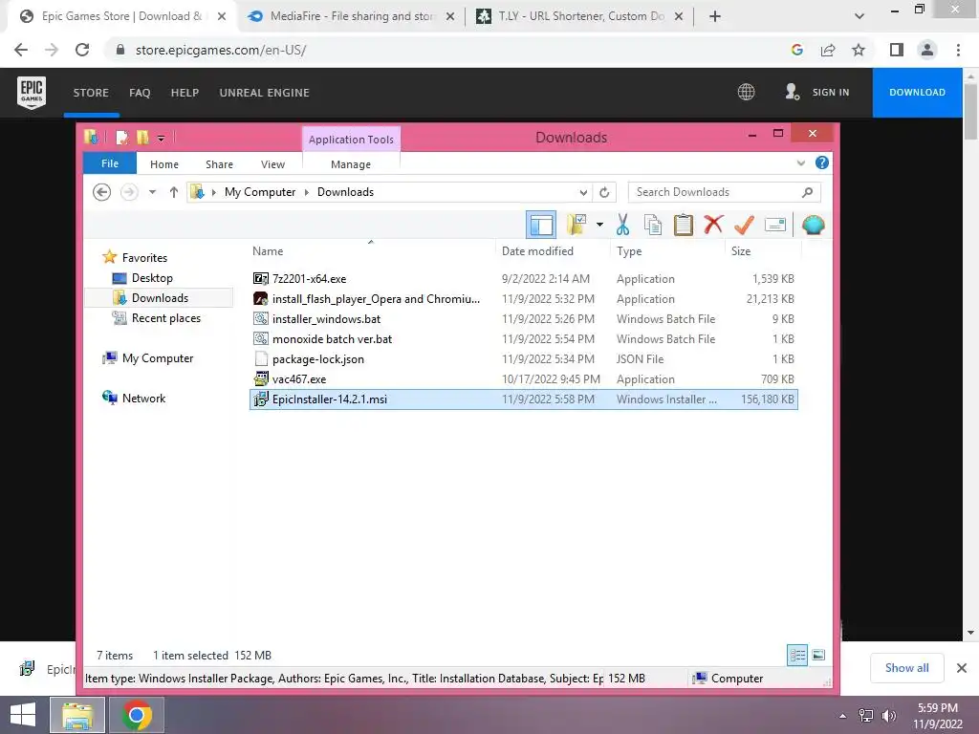Select file installer_windows.bat
Image resolution: width=979 pixels, height=734 pixels.
point(523,319)
